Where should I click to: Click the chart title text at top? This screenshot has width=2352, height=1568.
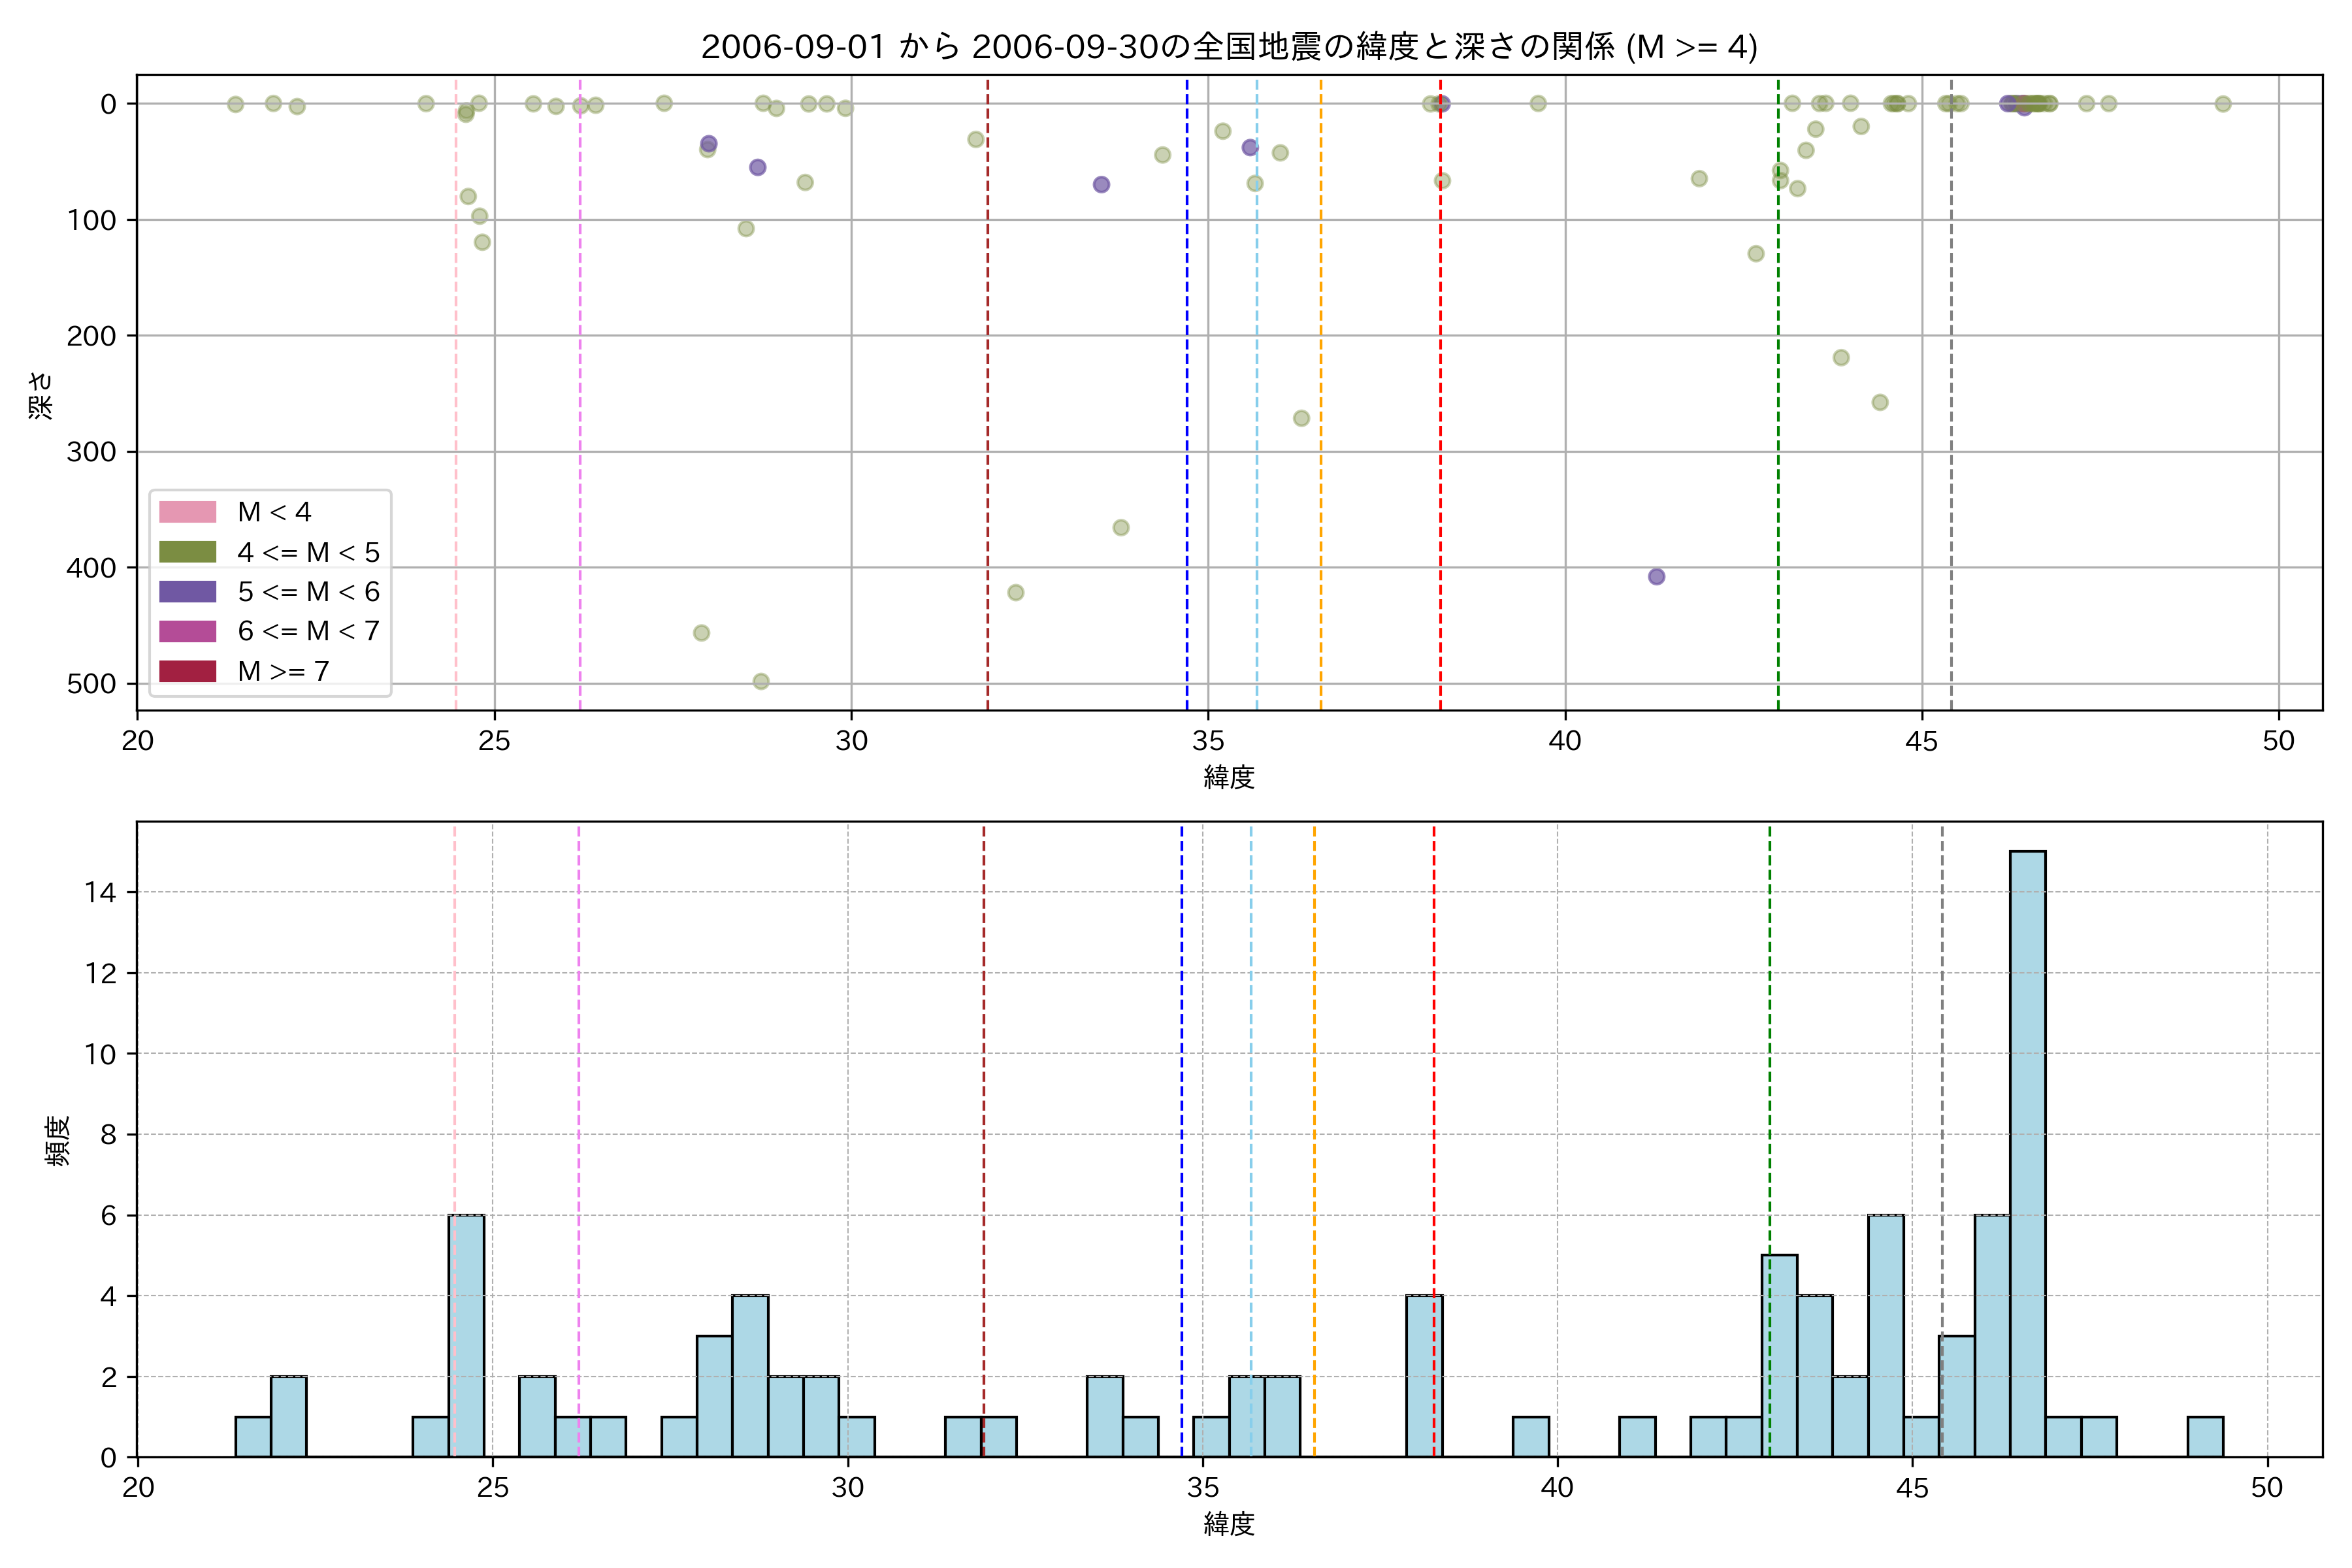1229,47
